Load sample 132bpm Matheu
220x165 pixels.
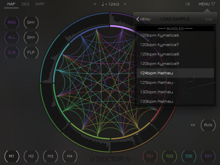coord(175,92)
